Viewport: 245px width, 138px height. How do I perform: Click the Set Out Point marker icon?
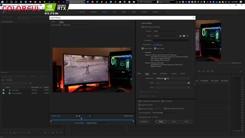coord(80,116)
